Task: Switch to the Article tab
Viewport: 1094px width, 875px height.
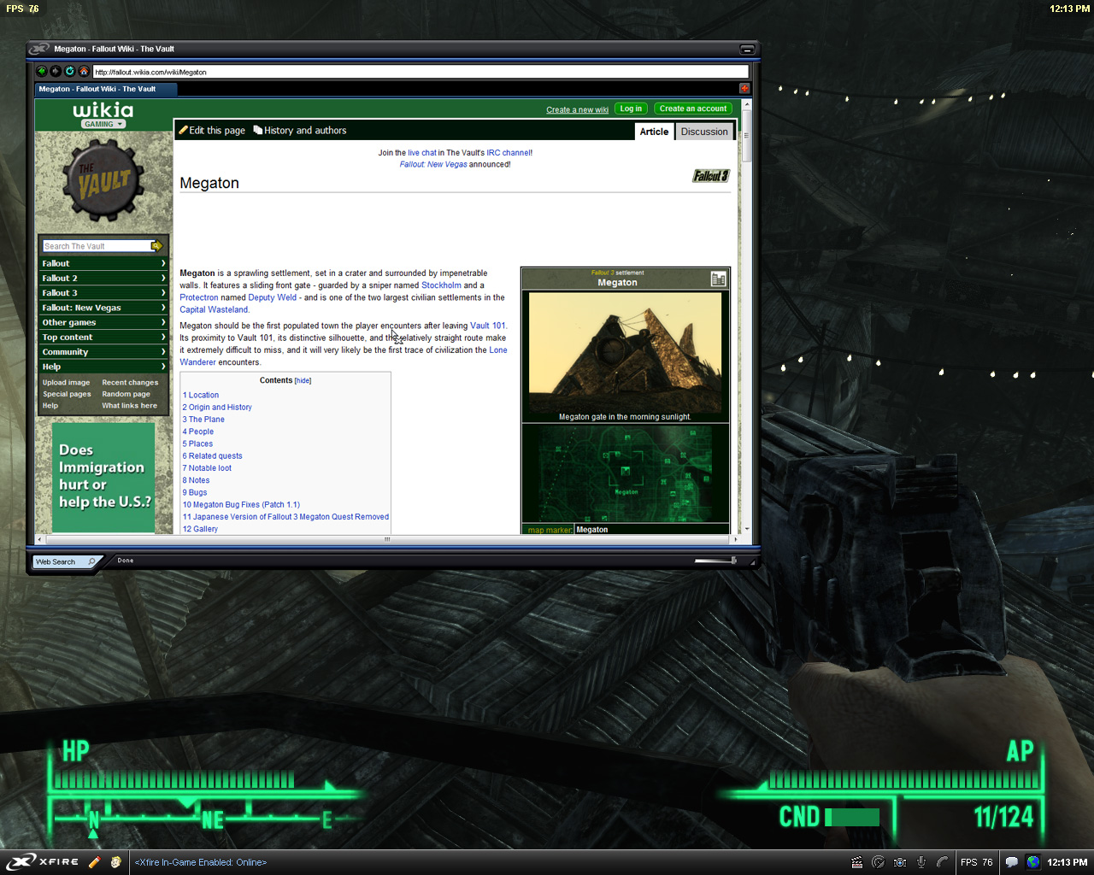Action: pos(655,132)
